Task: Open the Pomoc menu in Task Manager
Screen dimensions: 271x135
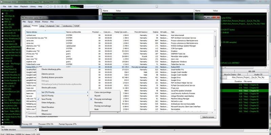Action: point(45,22)
